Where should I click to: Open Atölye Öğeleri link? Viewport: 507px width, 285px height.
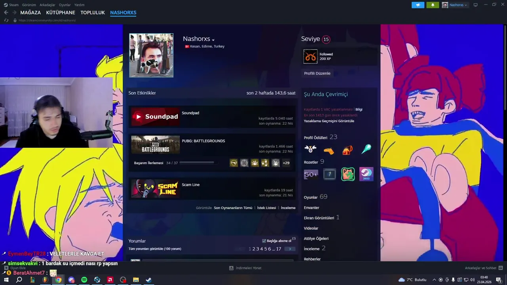316,239
